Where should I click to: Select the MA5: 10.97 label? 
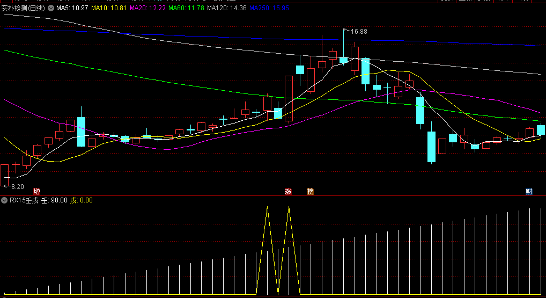[x=72, y=8]
